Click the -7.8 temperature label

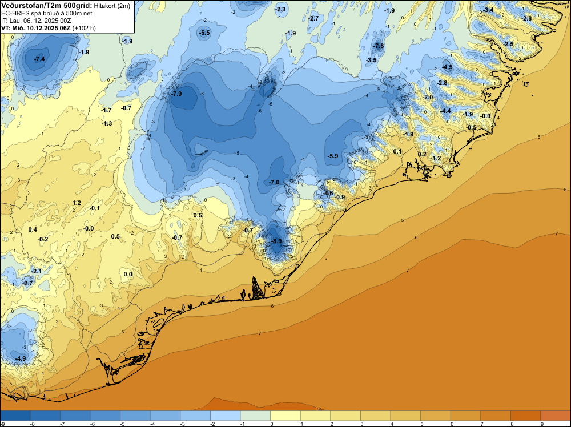pos(379,46)
